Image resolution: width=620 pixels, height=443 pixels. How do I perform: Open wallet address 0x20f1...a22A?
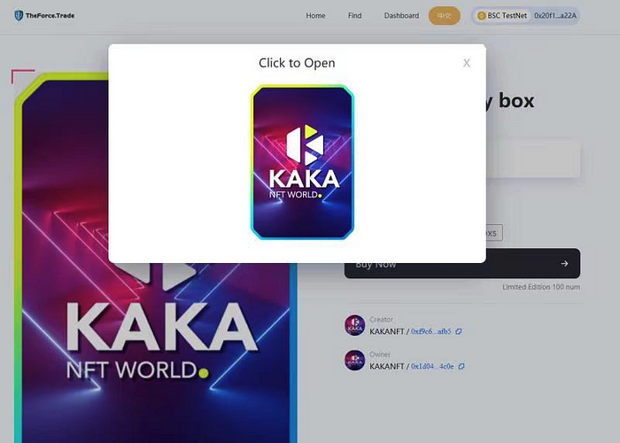click(555, 15)
